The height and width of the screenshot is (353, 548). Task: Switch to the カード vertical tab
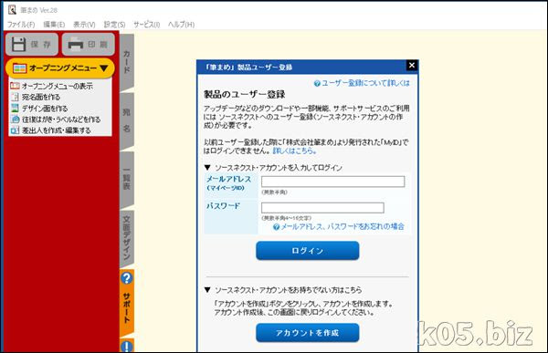127,62
